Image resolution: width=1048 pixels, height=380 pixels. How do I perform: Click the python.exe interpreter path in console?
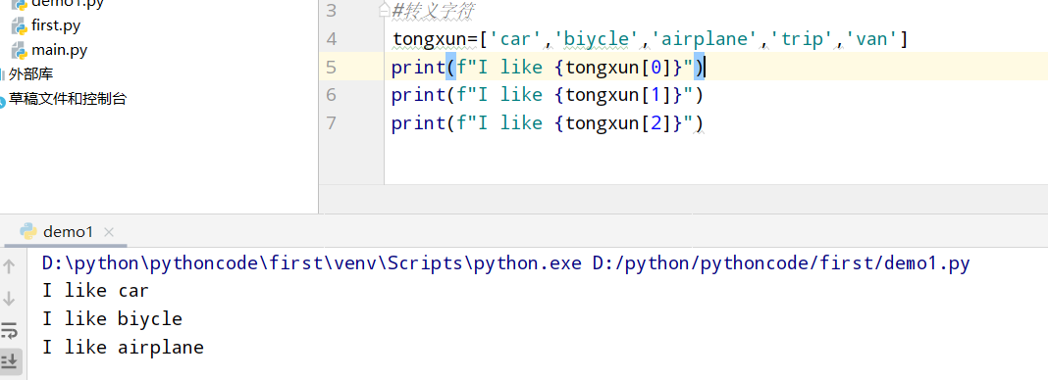(x=312, y=264)
